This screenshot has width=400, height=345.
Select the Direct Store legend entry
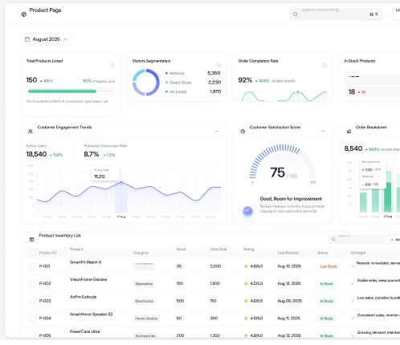point(178,83)
